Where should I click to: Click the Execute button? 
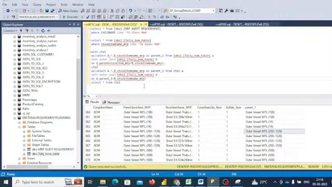[71, 17]
